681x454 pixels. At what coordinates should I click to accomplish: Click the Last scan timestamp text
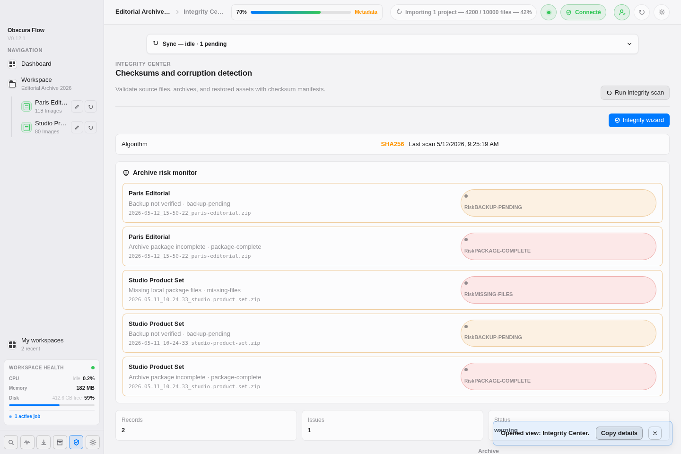pyautogui.click(x=454, y=144)
